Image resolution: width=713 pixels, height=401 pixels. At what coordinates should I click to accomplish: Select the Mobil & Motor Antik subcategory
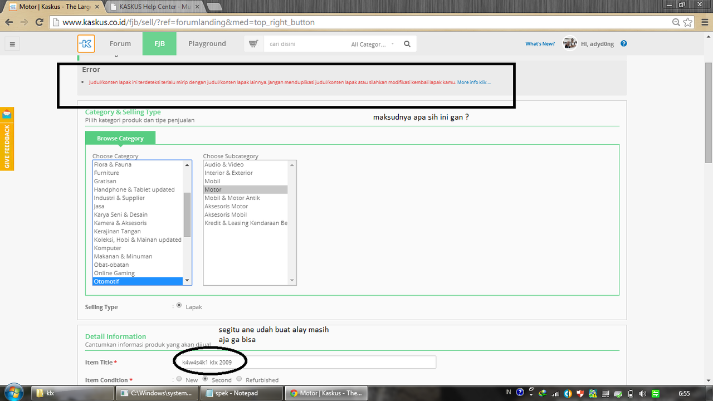(245, 198)
